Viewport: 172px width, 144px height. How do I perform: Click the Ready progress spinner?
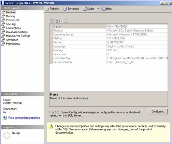(x=7, y=135)
